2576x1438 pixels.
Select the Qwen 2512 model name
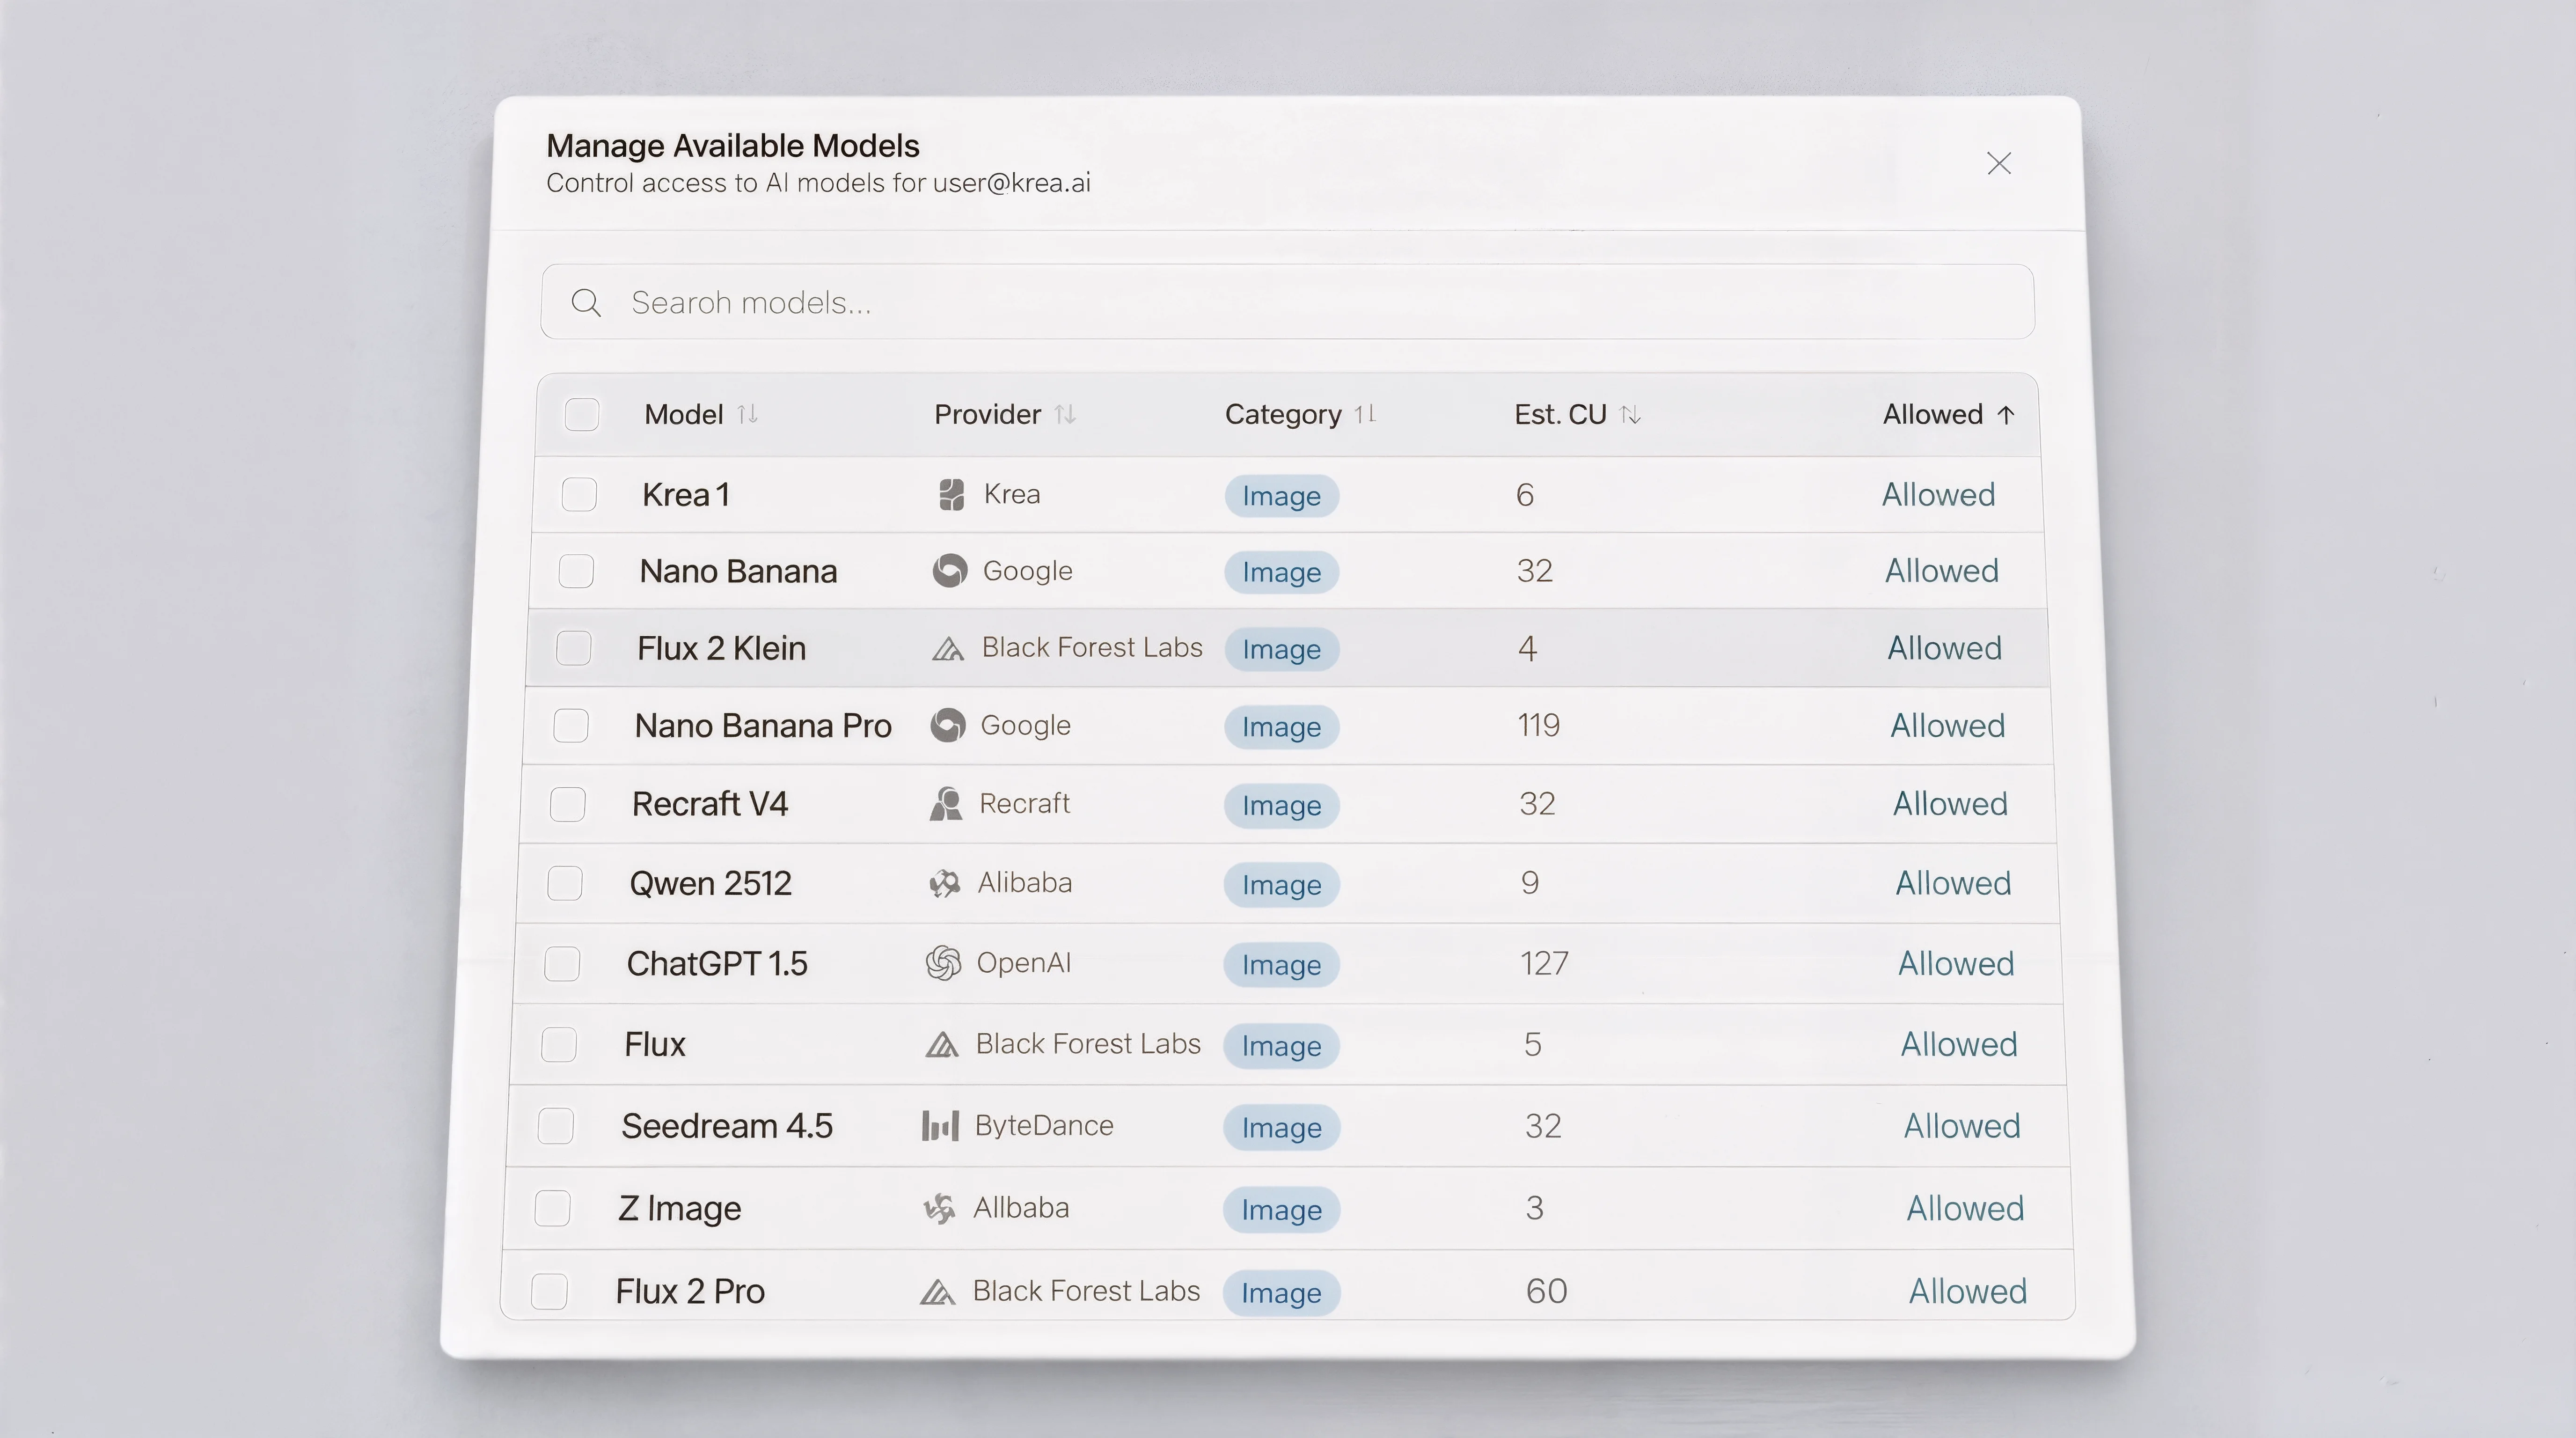pyautogui.click(x=710, y=883)
